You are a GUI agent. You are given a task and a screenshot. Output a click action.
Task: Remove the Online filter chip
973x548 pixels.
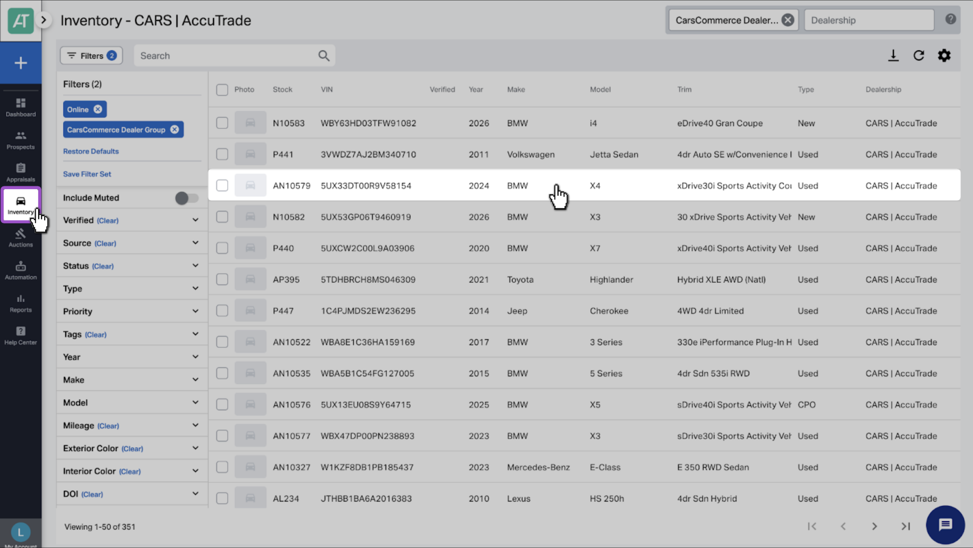click(98, 109)
